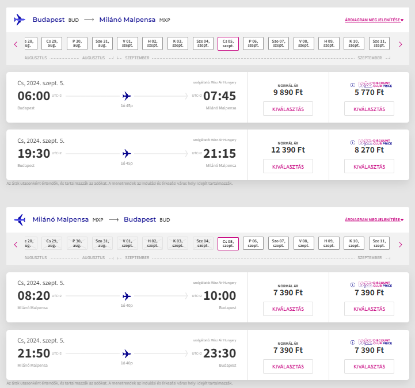
Task: Select outbound date P 06, szept.
Action: 253,44
